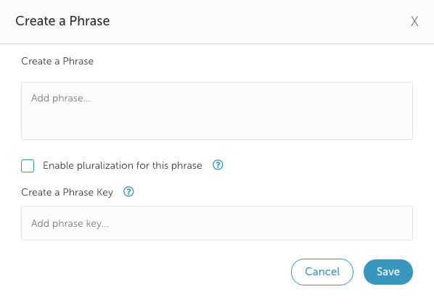The width and height of the screenshot is (434, 305).
Task: View phrase key help via question mark
Action: (x=128, y=191)
